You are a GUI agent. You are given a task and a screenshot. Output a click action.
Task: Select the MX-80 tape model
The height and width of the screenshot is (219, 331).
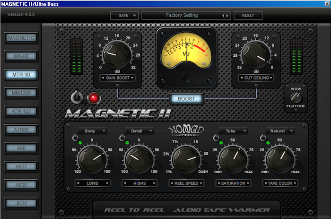(21, 56)
